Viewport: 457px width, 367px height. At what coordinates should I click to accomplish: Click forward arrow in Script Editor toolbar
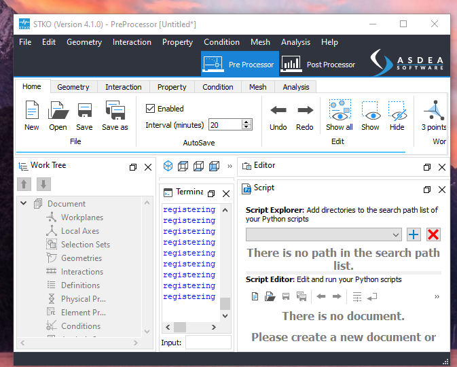point(337,297)
